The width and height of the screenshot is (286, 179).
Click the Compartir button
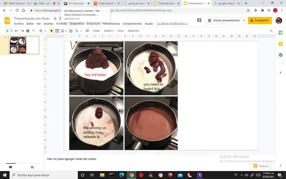coord(260,20)
